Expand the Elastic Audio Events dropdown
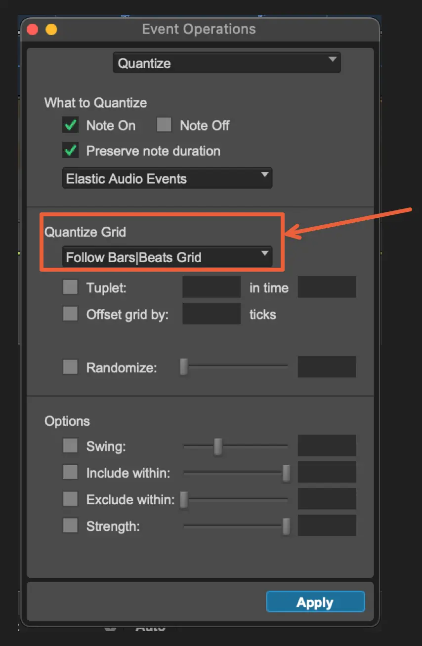Screen dimensions: 422x646 167,178
